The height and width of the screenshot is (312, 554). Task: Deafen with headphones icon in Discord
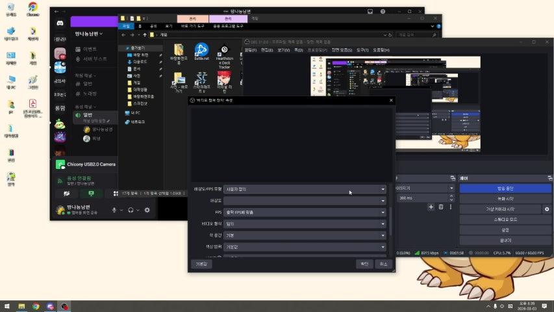coord(131,210)
